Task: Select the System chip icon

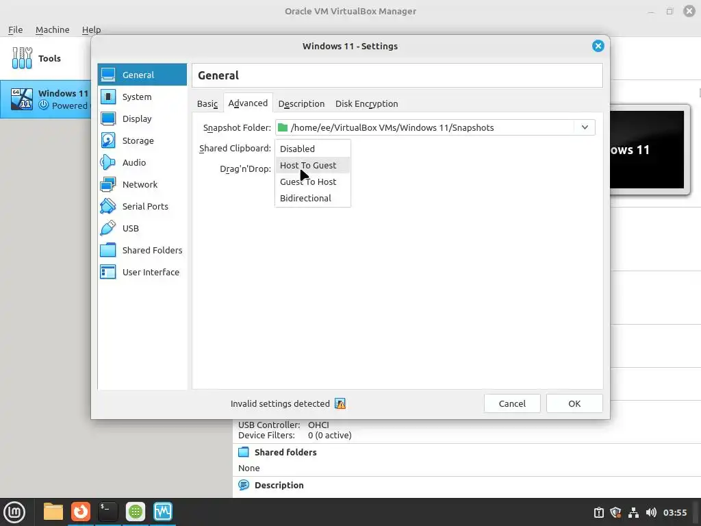Action: [108, 97]
